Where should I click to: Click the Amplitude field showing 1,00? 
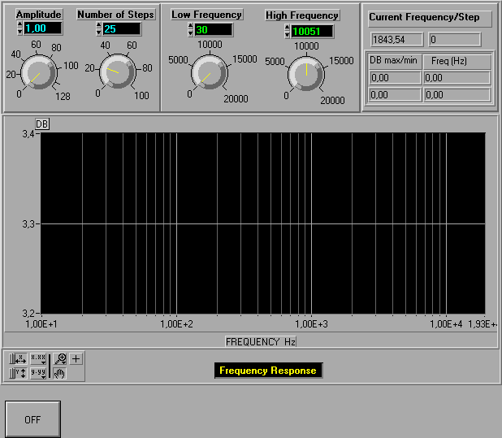(42, 28)
